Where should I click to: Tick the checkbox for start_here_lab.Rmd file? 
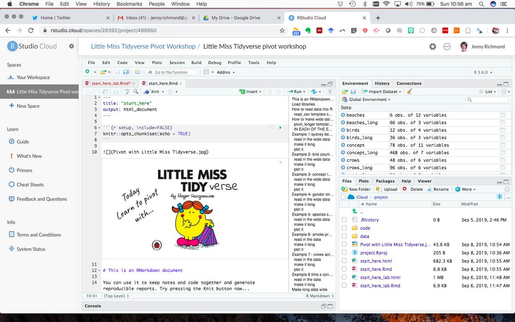(x=344, y=286)
